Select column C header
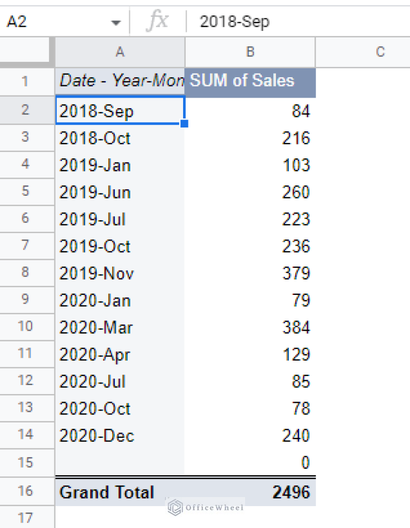This screenshot has width=410, height=528. [x=380, y=52]
